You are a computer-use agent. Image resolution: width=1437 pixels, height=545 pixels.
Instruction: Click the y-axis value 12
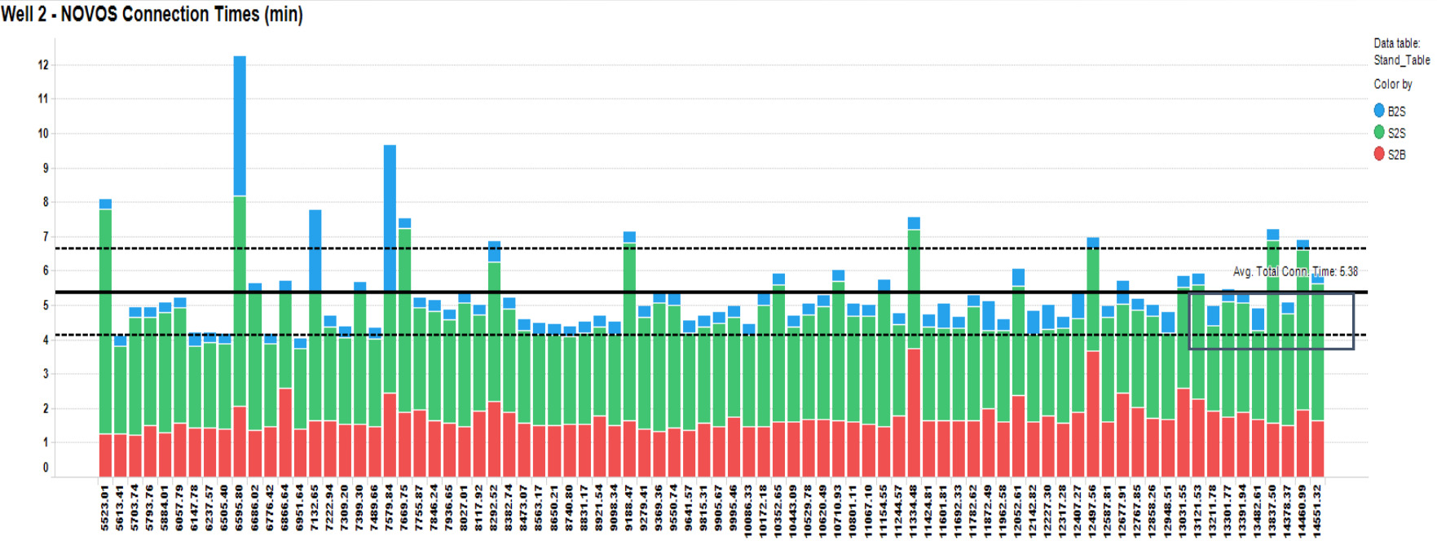(43, 64)
